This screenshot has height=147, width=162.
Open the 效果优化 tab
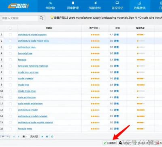pos(140,6)
